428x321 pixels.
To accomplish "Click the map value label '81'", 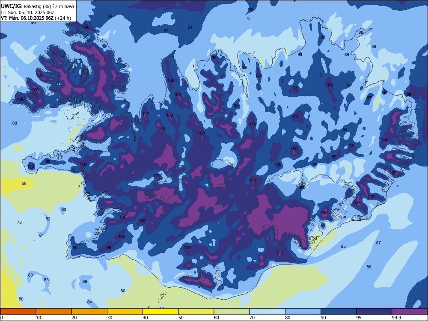I will (x=42, y=235).
